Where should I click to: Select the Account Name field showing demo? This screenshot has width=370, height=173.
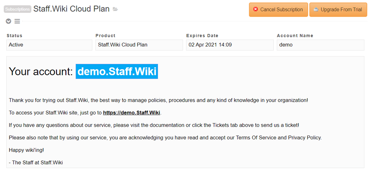coord(320,45)
